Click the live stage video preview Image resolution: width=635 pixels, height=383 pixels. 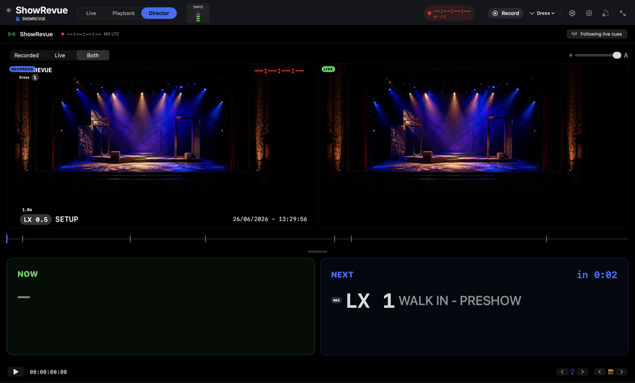click(x=473, y=146)
